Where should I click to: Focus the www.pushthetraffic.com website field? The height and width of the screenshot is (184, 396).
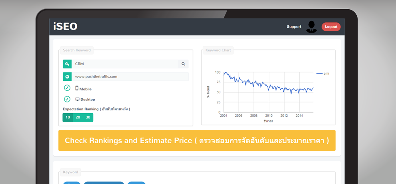[x=130, y=76]
